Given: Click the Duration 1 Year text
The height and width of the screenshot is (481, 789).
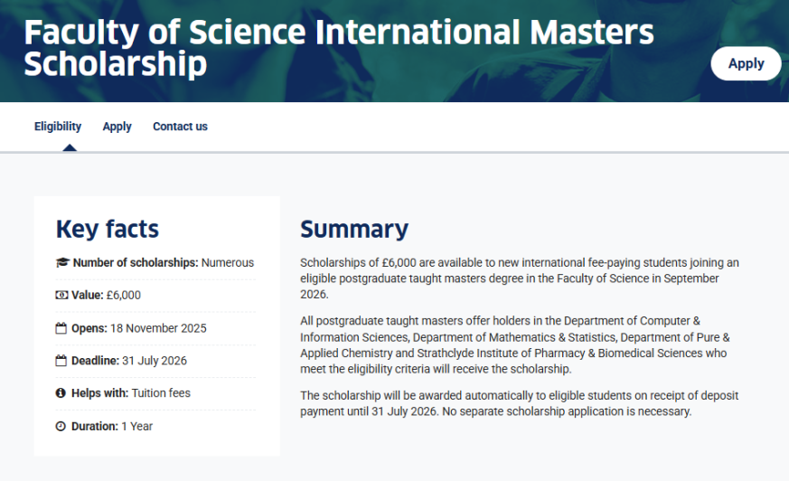Looking at the screenshot, I should point(137,426).
